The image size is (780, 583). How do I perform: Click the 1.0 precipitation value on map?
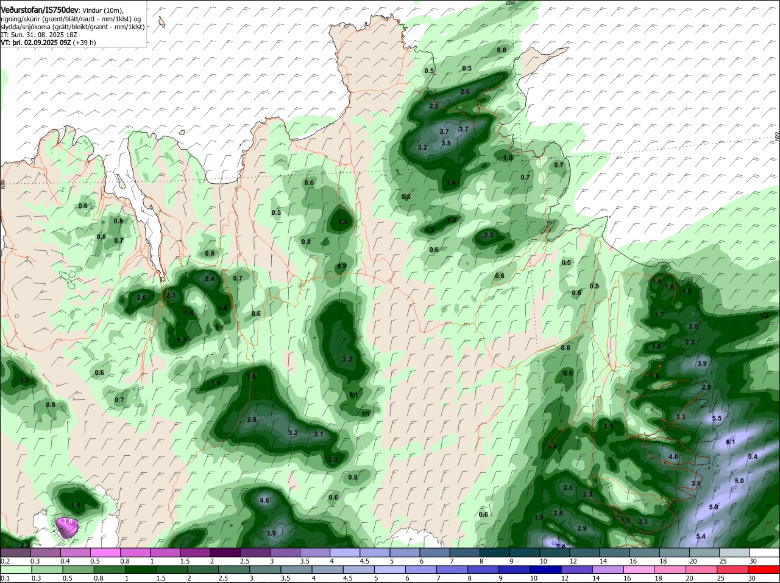[x=508, y=158]
